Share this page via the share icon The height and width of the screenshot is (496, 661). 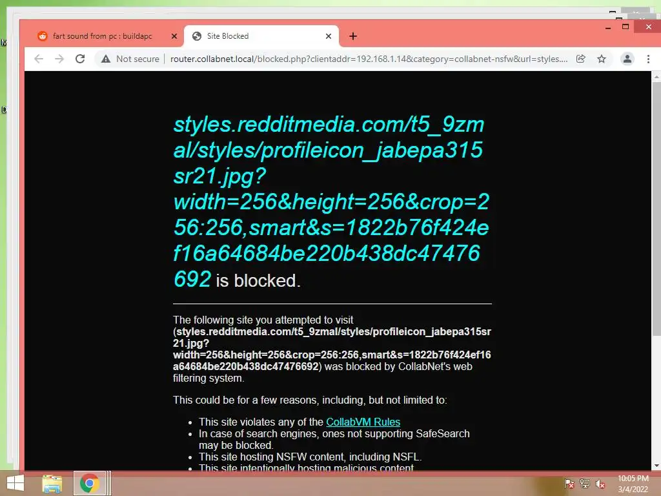coord(581,59)
